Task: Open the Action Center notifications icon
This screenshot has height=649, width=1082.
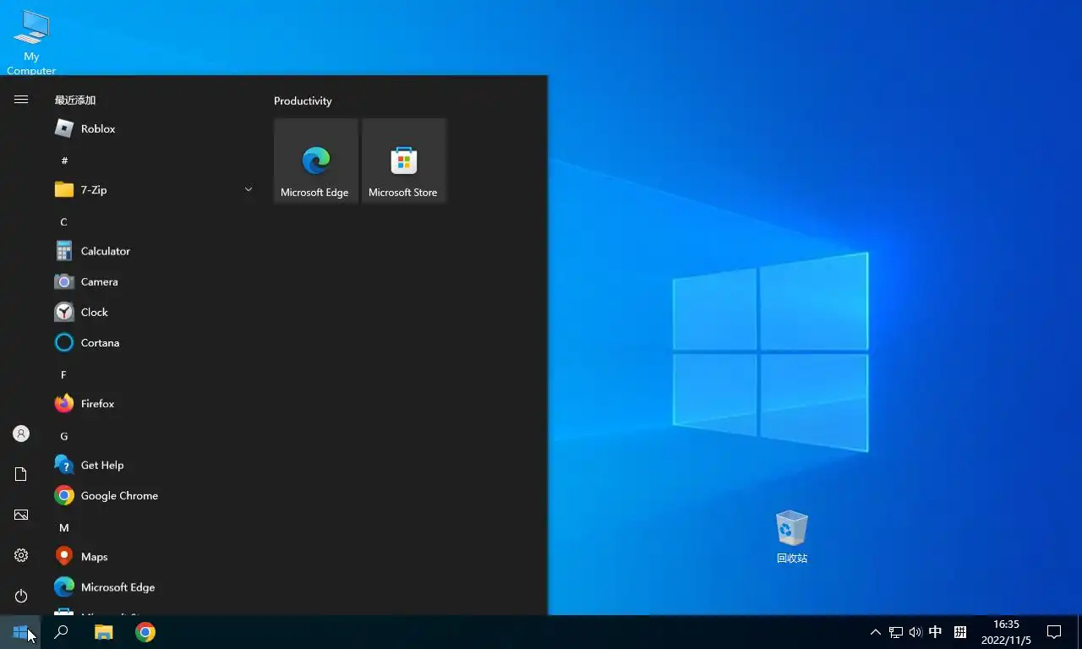Action: click(x=1054, y=632)
